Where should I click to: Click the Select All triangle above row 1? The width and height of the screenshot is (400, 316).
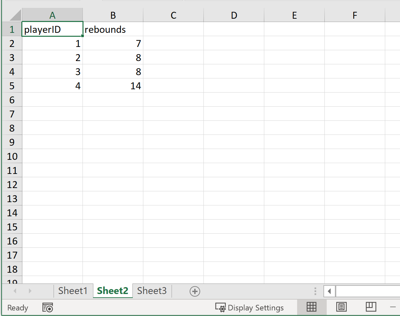[12, 15]
